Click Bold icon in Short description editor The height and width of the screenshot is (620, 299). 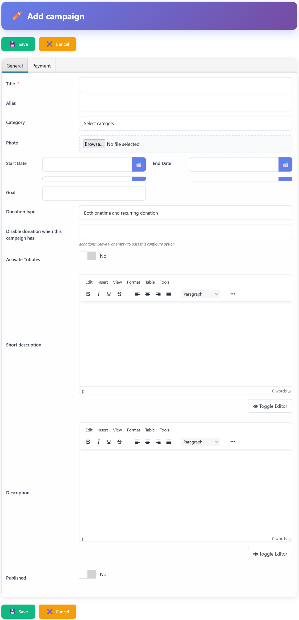click(x=88, y=294)
